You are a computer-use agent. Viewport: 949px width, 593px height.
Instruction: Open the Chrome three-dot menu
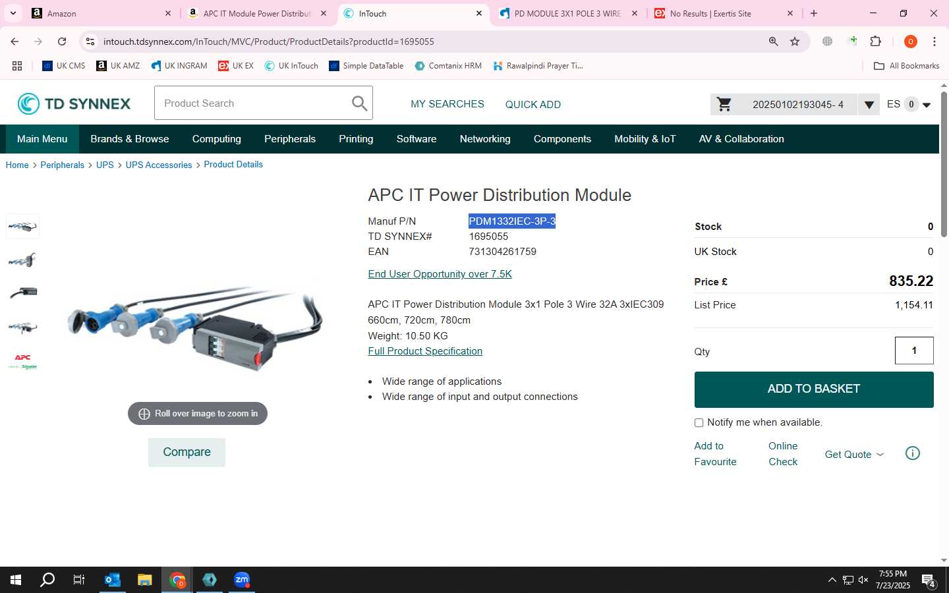click(934, 42)
